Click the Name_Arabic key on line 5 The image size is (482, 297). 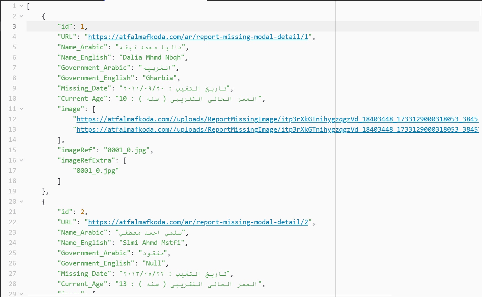[x=82, y=47]
